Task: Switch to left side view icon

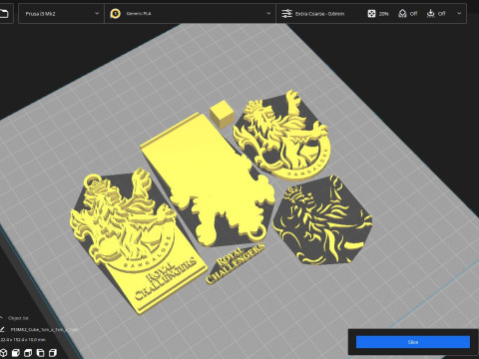Action: pyautogui.click(x=40, y=352)
